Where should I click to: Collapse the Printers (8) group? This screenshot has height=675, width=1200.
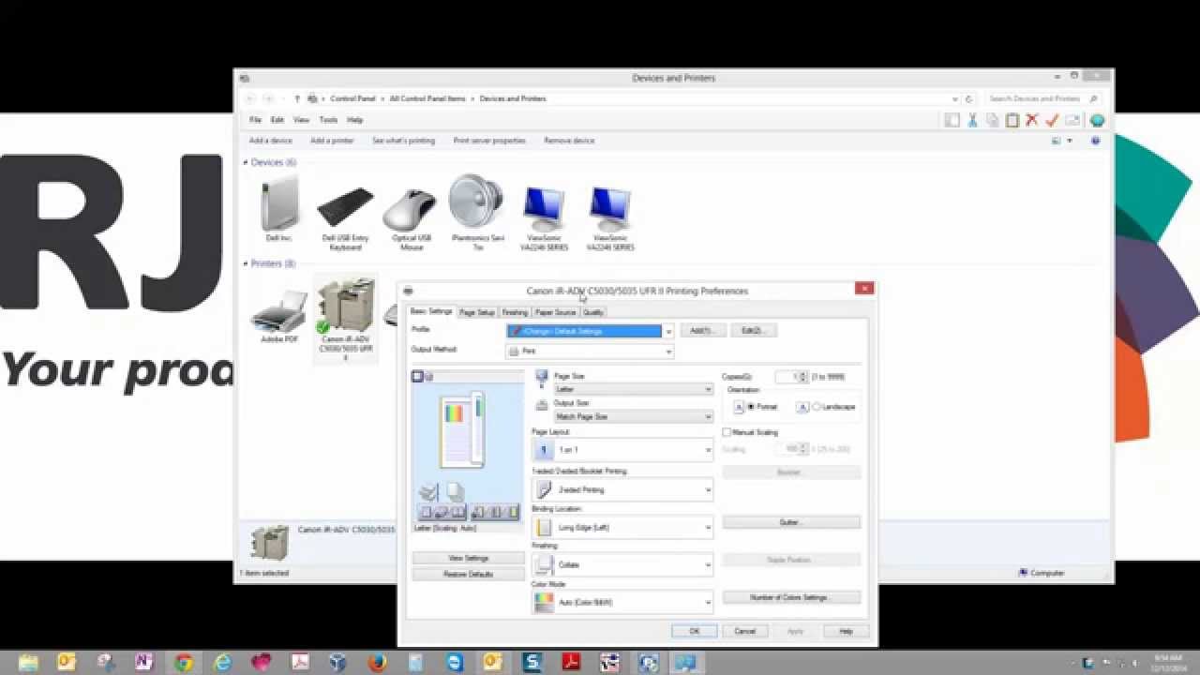(x=246, y=263)
